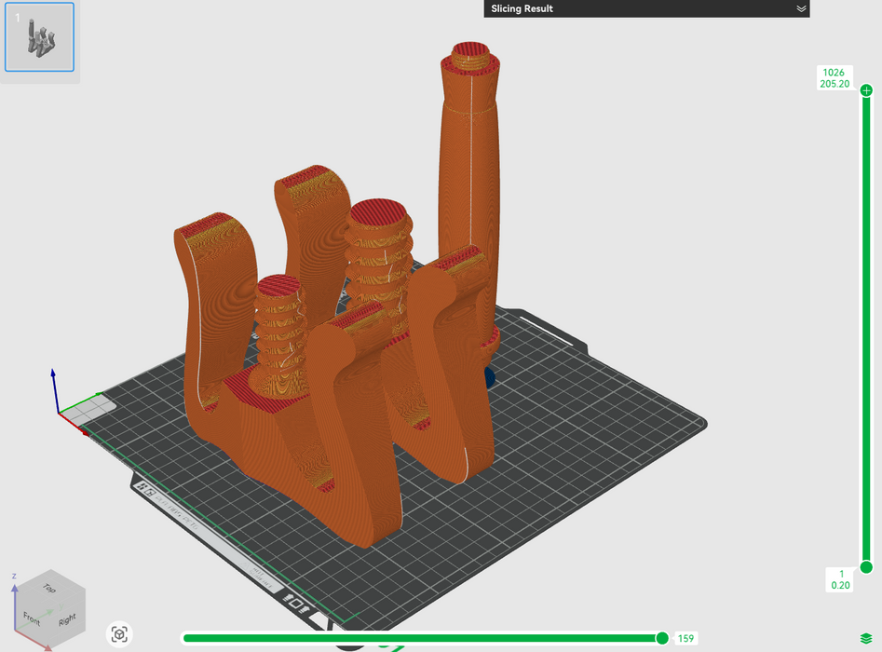Click the horizontal move slider handle
882x652 pixels.
[662, 638]
